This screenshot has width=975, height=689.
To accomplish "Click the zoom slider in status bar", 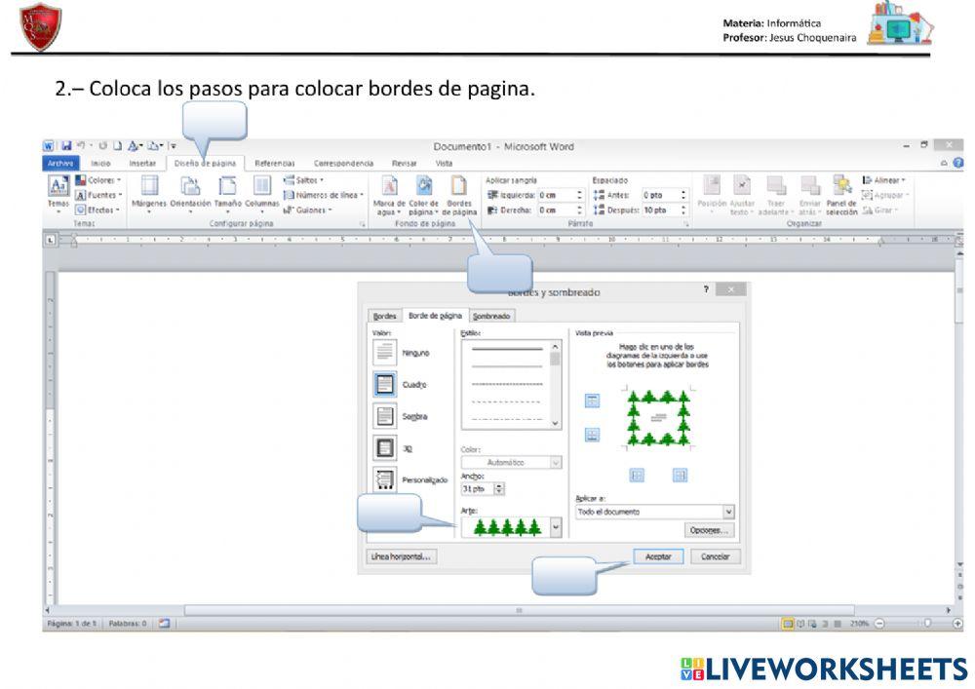I will coord(926,623).
